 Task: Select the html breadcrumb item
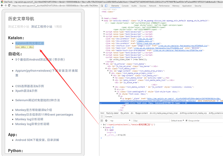[102, 113]
